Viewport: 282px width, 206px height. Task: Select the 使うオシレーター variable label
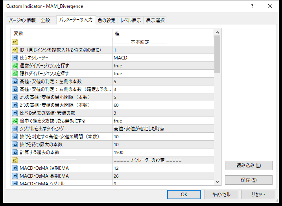pos(34,58)
